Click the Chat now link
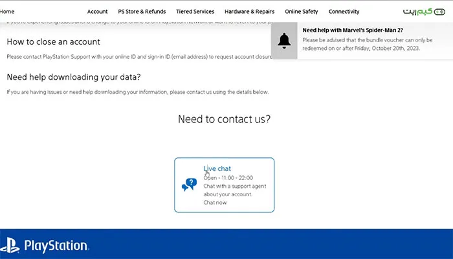 pos(215,203)
